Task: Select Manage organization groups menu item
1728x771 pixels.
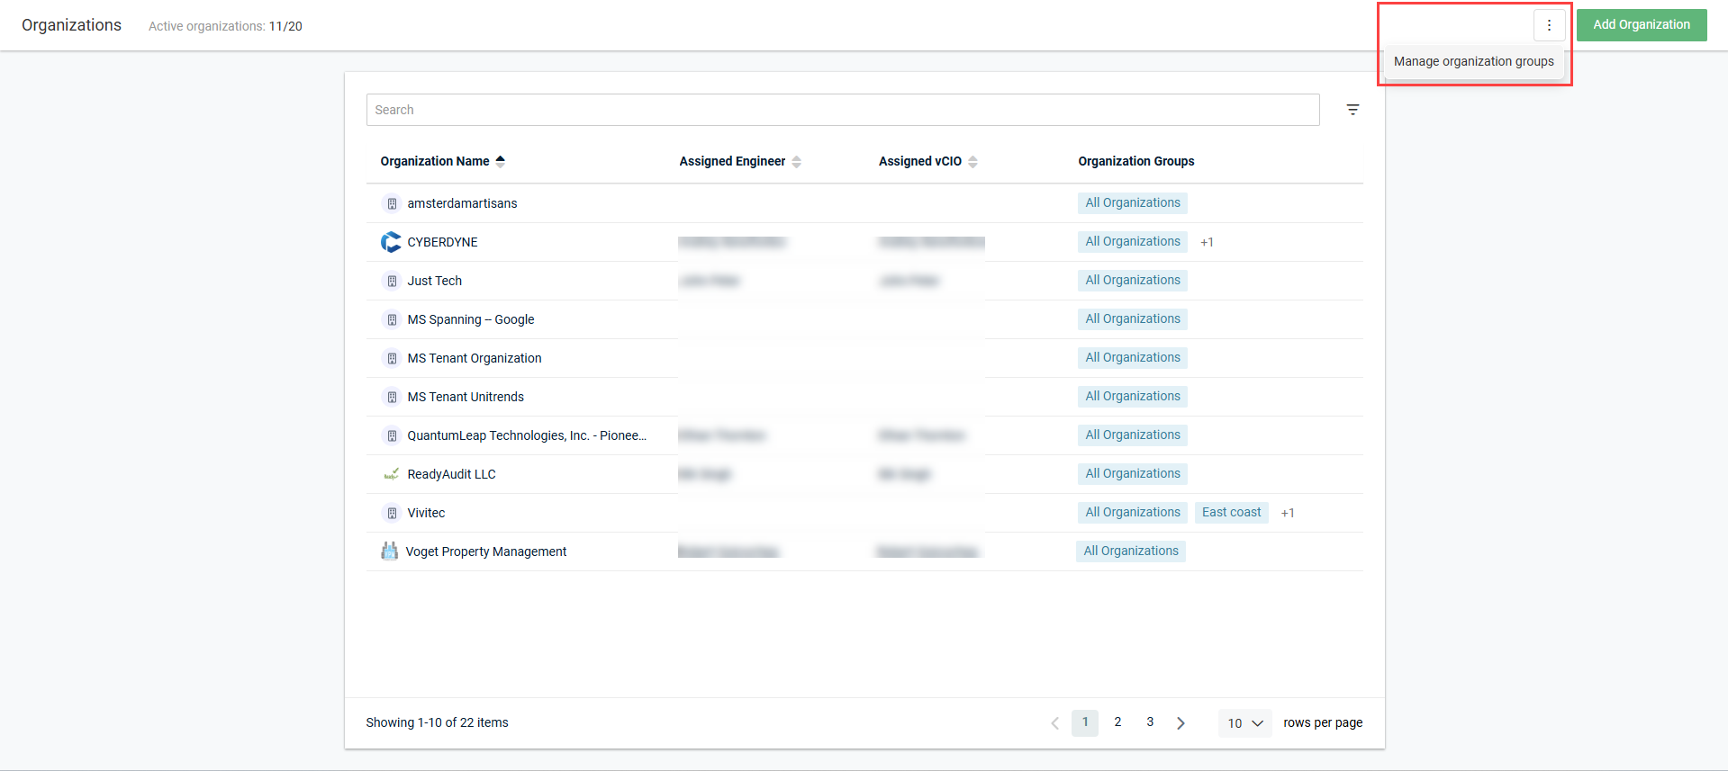Action: point(1473,62)
